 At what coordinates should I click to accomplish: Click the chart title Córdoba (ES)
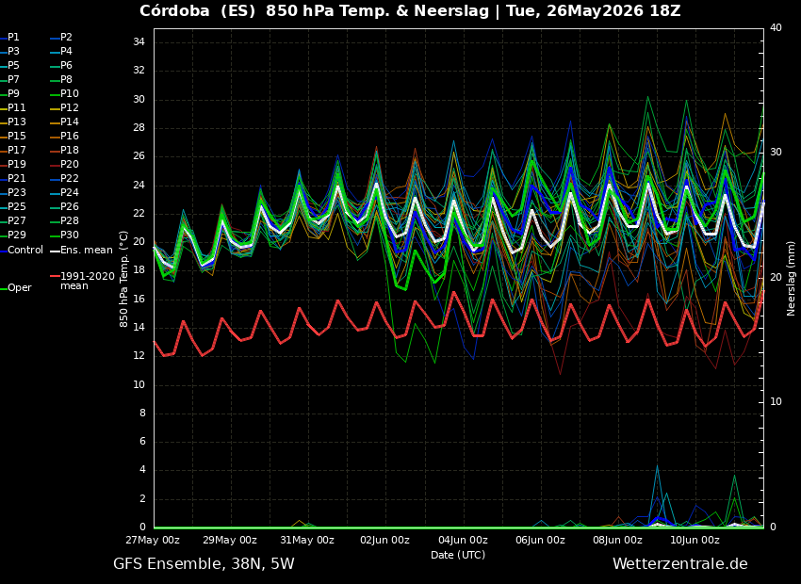click(x=197, y=10)
